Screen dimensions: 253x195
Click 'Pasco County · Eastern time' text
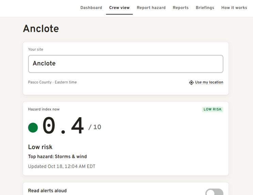[x=52, y=82]
